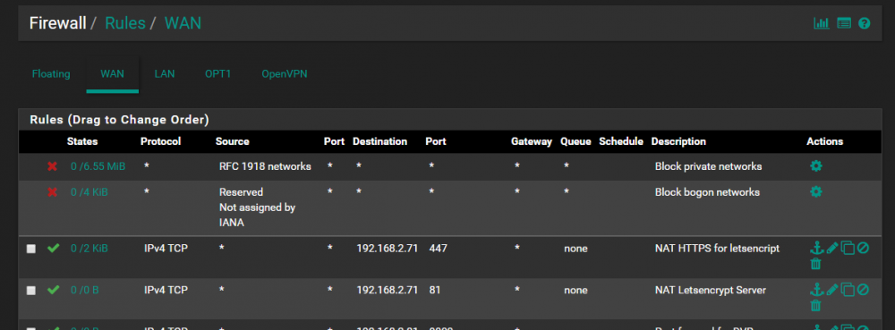Click 'Block private networks' description

pos(708,166)
